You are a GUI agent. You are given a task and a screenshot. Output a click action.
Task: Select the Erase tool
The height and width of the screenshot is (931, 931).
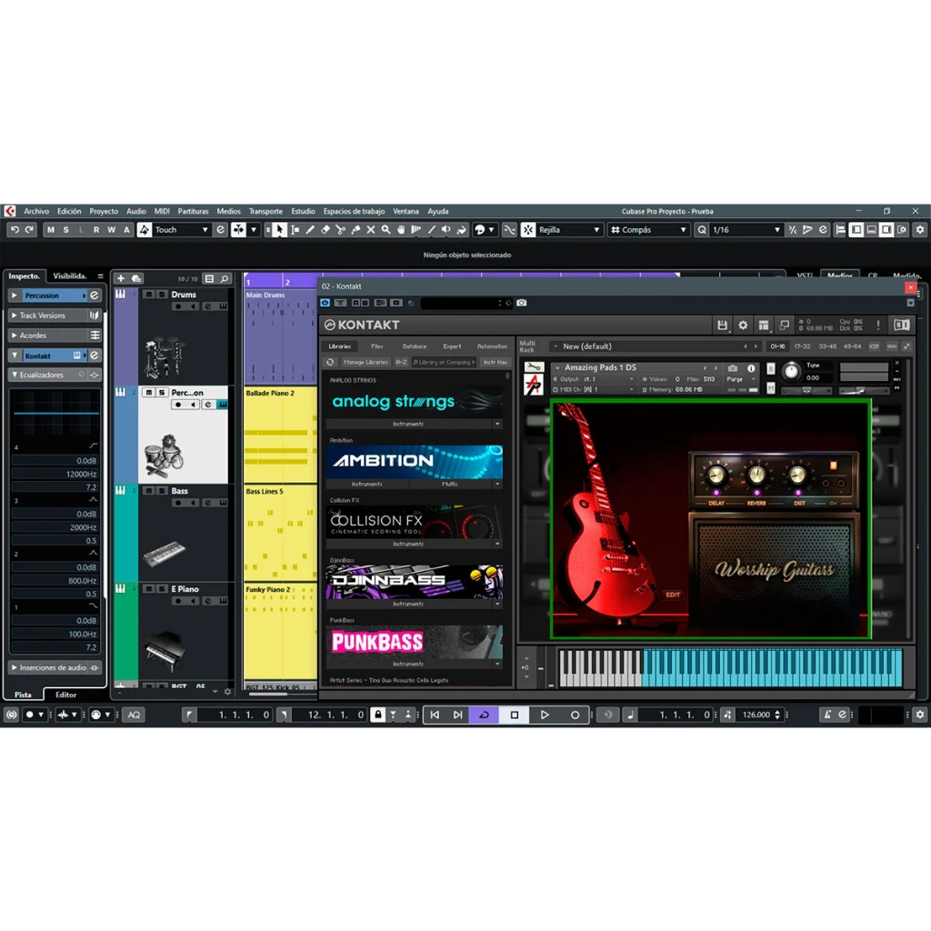(325, 230)
